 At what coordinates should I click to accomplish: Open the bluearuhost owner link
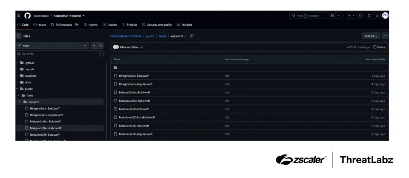click(41, 15)
